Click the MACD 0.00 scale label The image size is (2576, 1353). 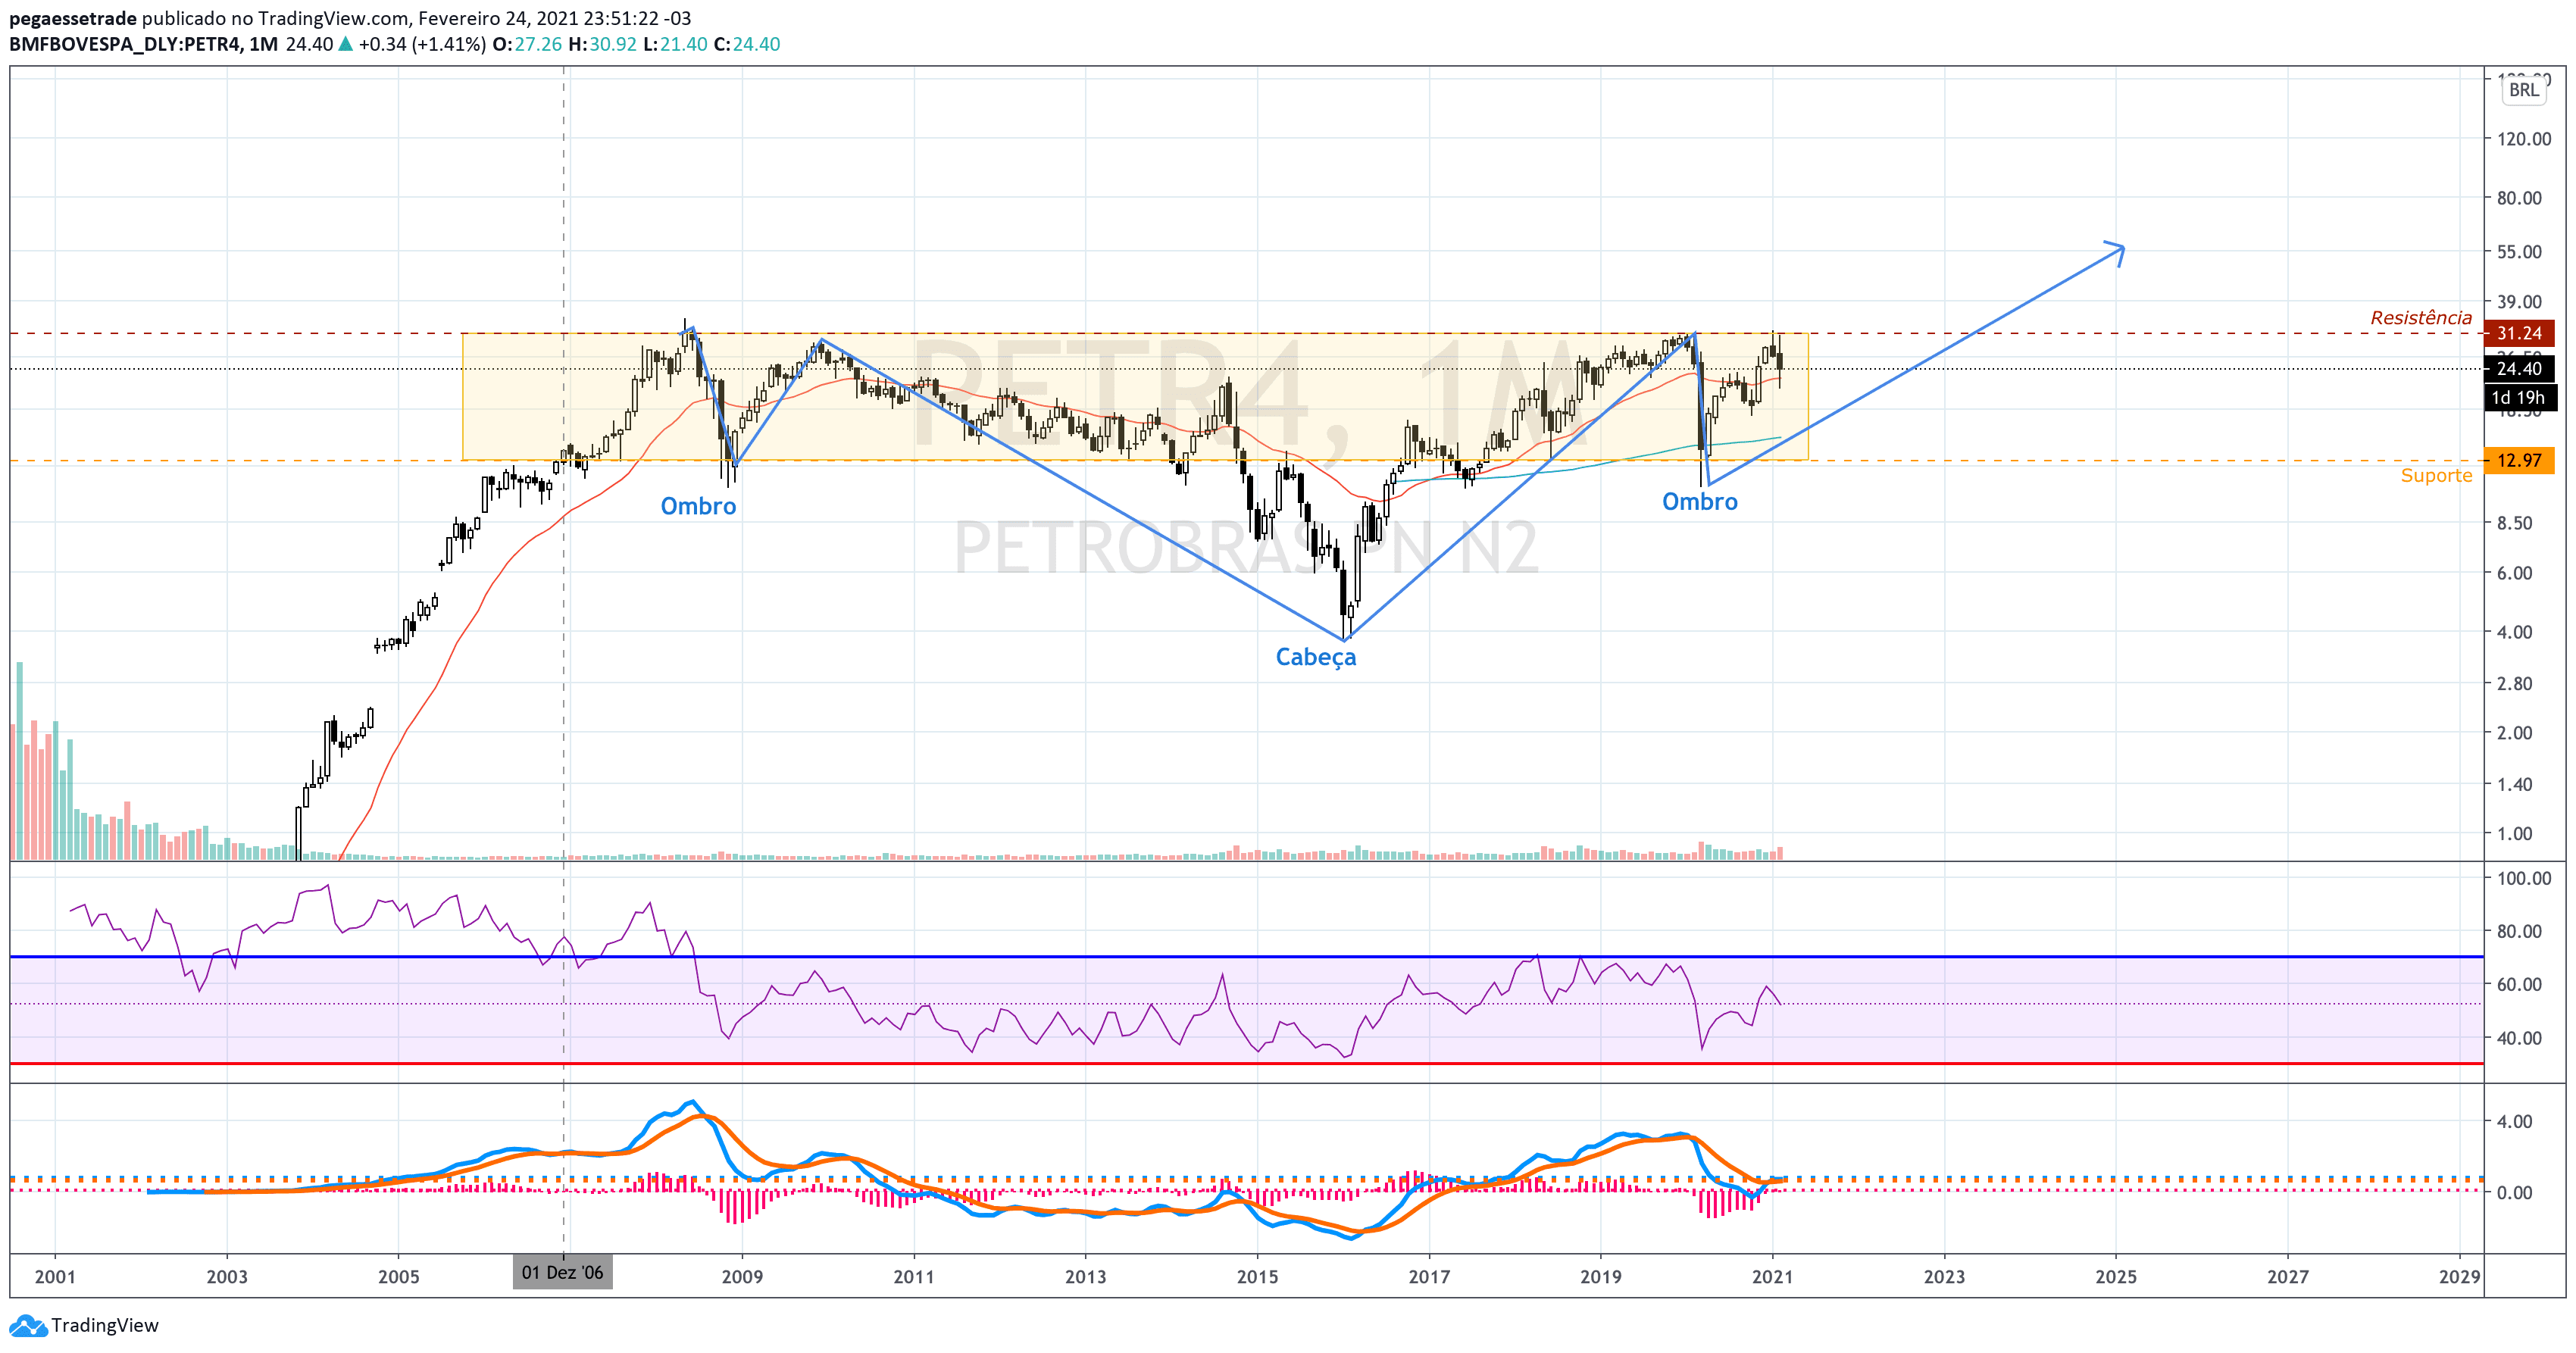click(2514, 1192)
